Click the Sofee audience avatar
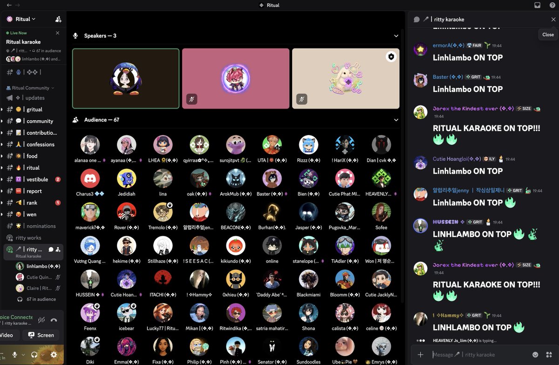This screenshot has height=365, width=559. pyautogui.click(x=381, y=212)
